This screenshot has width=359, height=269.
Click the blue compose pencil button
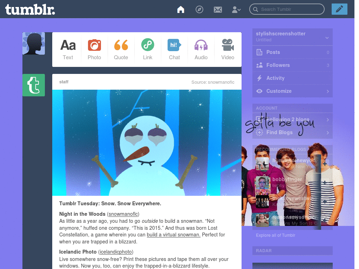click(x=339, y=9)
